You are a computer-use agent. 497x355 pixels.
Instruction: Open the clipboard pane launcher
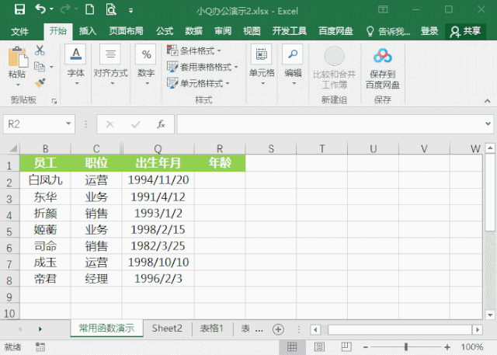tap(54, 101)
